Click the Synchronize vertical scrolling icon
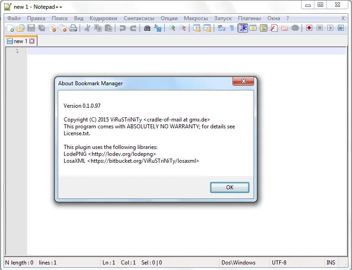This screenshot has width=352, height=270. click(x=197, y=28)
